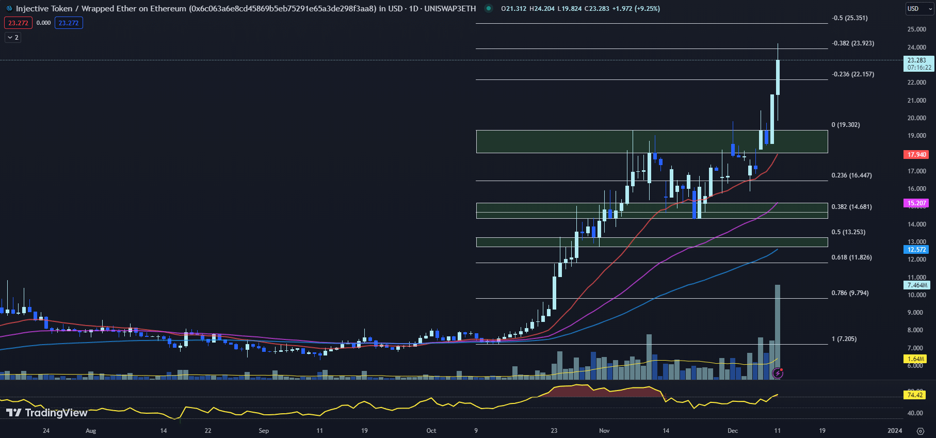
Task: Click the red sell price 23.272 button
Action: tap(18, 23)
